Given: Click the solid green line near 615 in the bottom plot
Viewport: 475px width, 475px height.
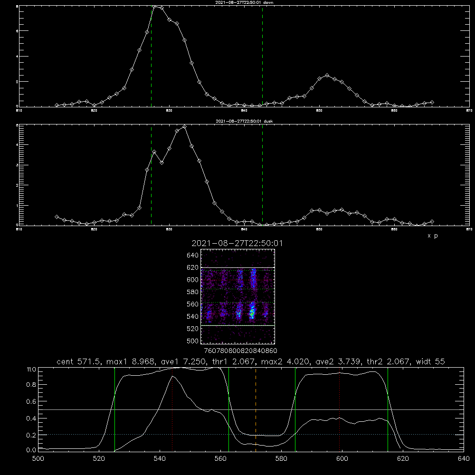Looking at the screenshot, I should click(x=388, y=409).
